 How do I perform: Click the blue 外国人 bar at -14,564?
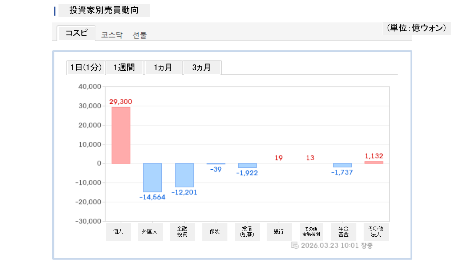coord(152,177)
